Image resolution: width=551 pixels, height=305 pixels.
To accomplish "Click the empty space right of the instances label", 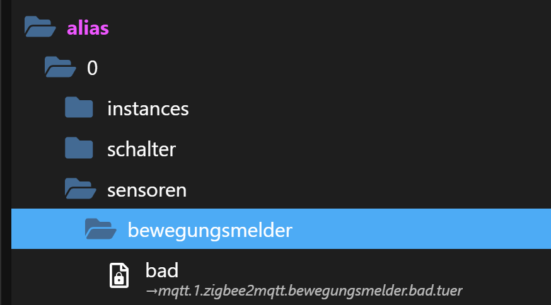I will [x=370, y=108].
